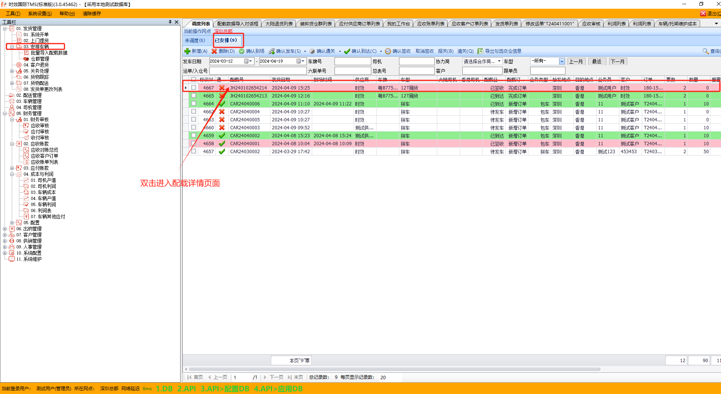The width and height of the screenshot is (721, 394).
Task: Click the 下一月 button
Action: point(617,61)
